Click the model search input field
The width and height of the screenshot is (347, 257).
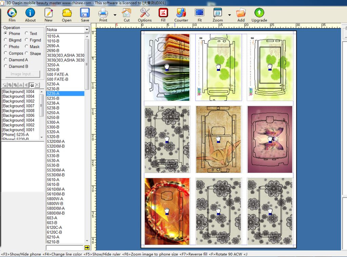coord(65,248)
